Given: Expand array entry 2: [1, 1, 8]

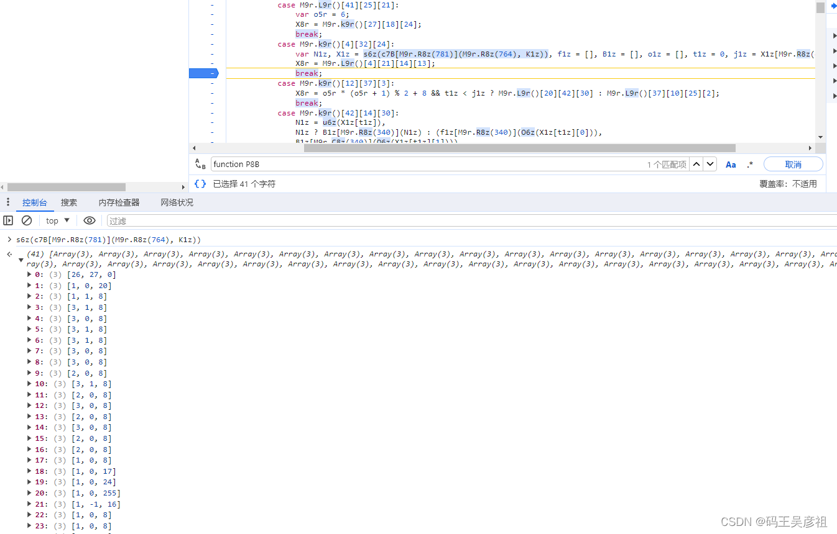Looking at the screenshot, I should coord(29,296).
